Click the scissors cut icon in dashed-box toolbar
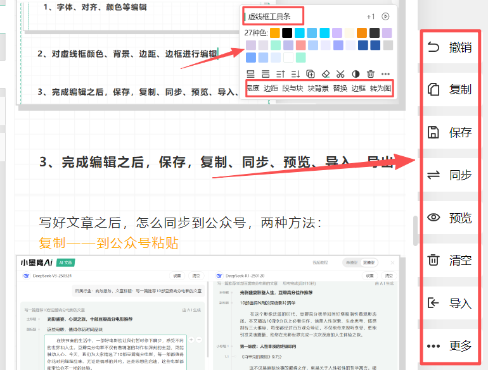488x370 pixels. click(x=341, y=74)
